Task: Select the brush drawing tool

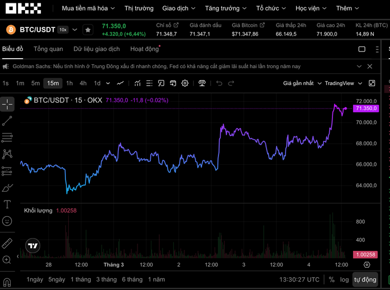Action: [7, 188]
